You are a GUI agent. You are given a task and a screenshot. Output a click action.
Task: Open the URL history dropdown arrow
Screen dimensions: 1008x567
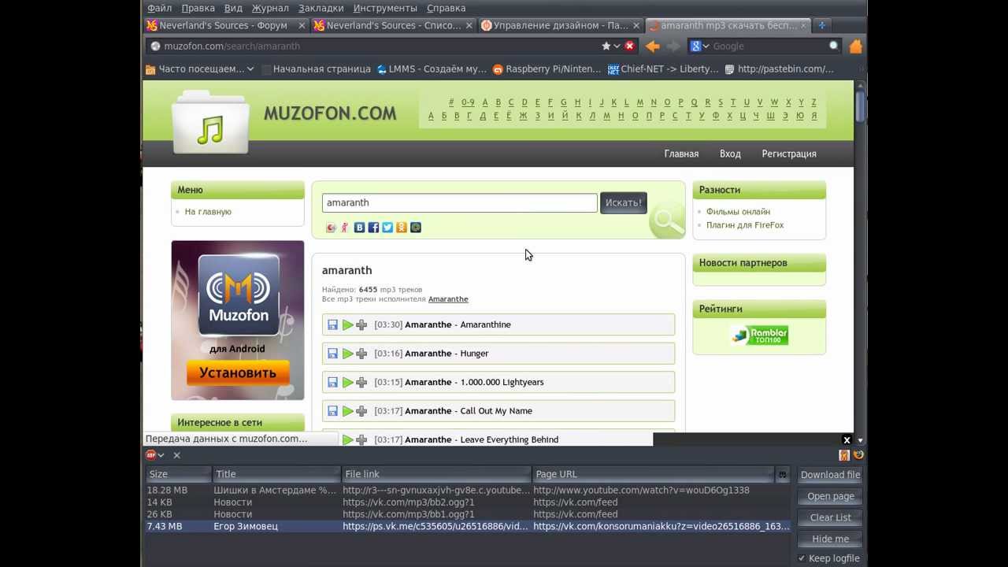coord(617,46)
